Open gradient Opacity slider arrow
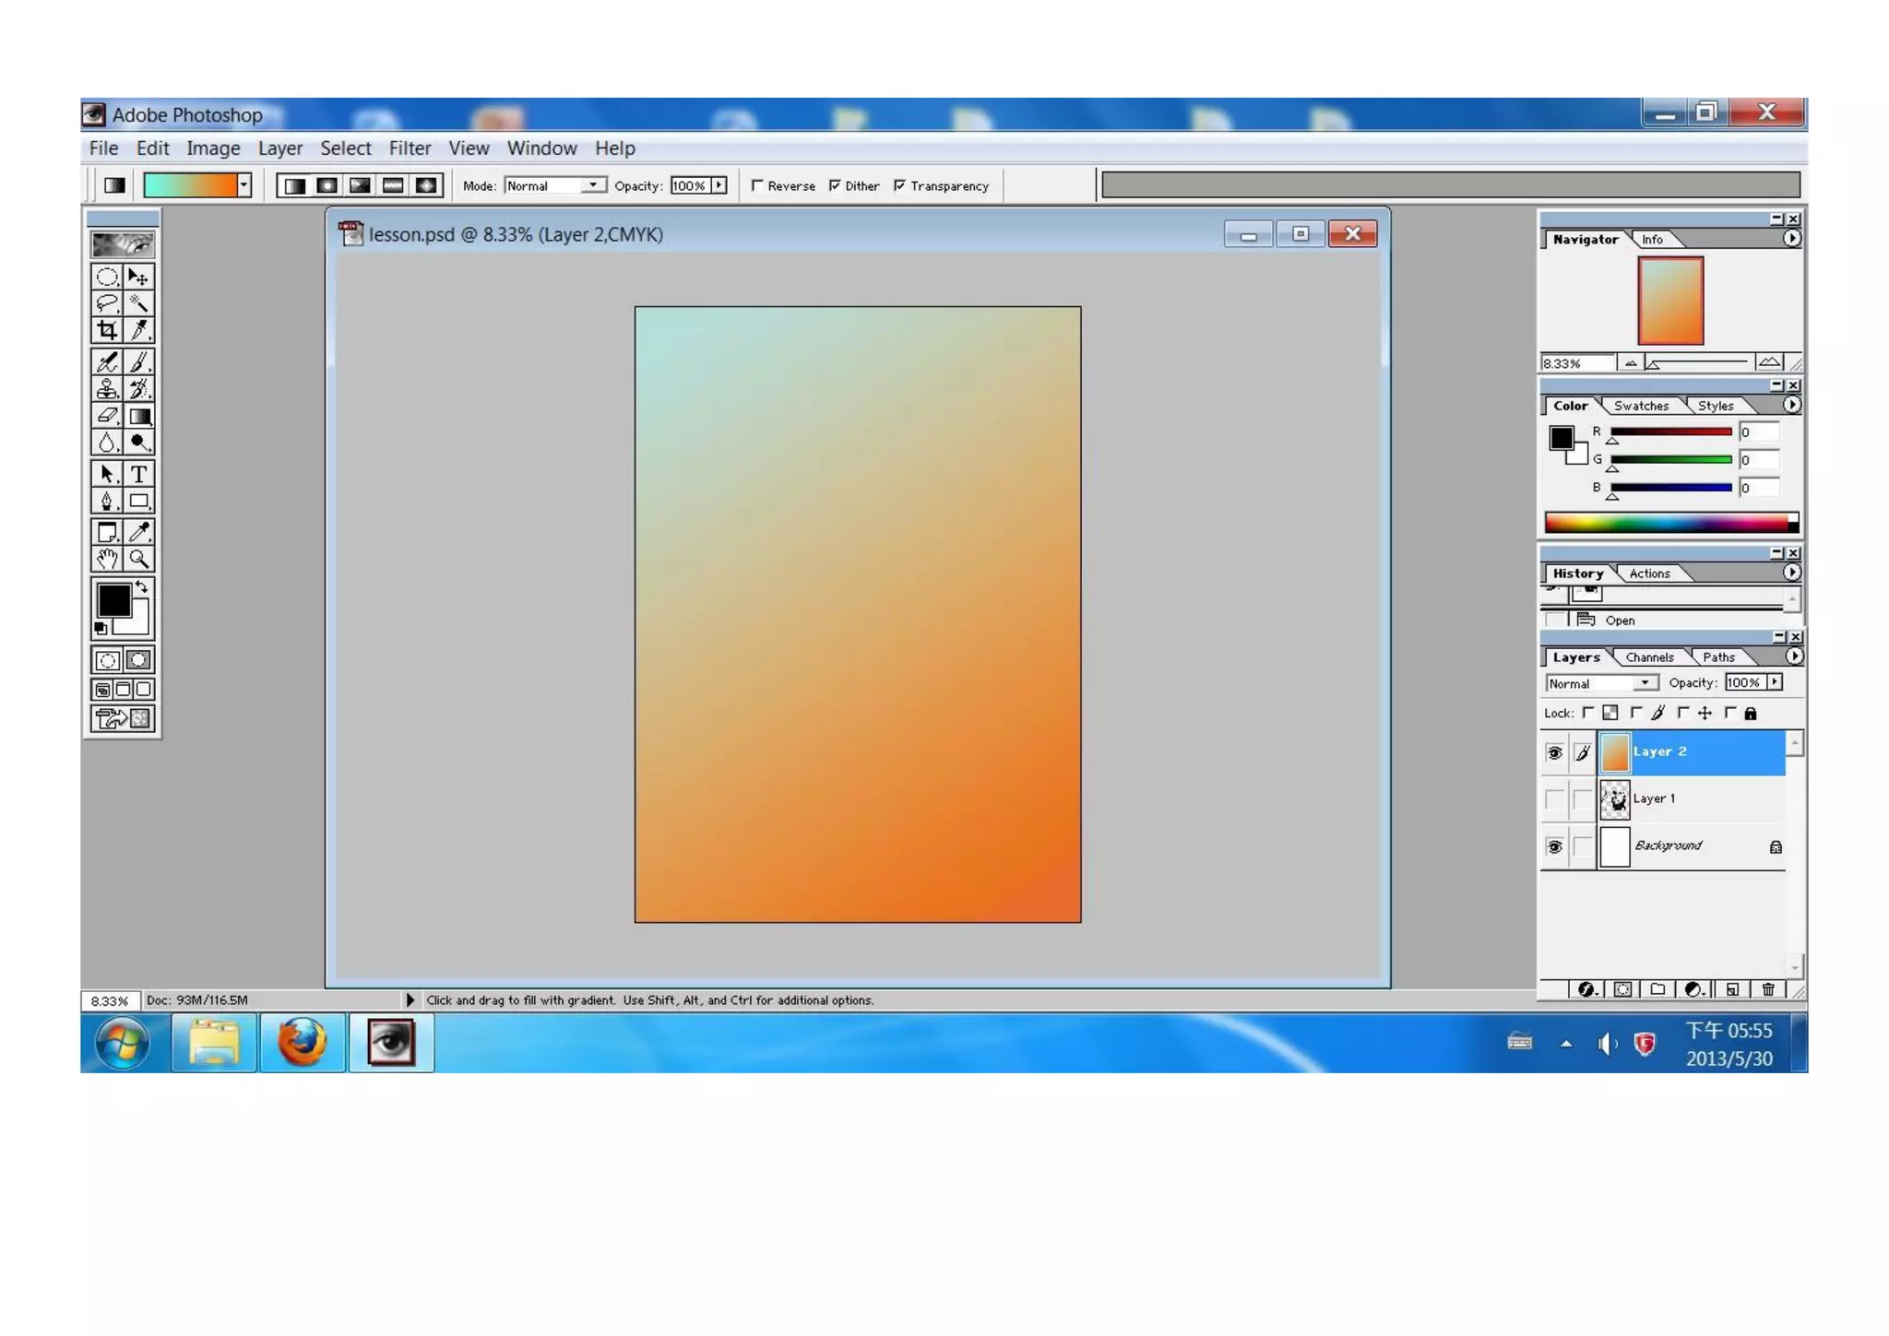This screenshot has width=1889, height=1336. click(x=719, y=185)
